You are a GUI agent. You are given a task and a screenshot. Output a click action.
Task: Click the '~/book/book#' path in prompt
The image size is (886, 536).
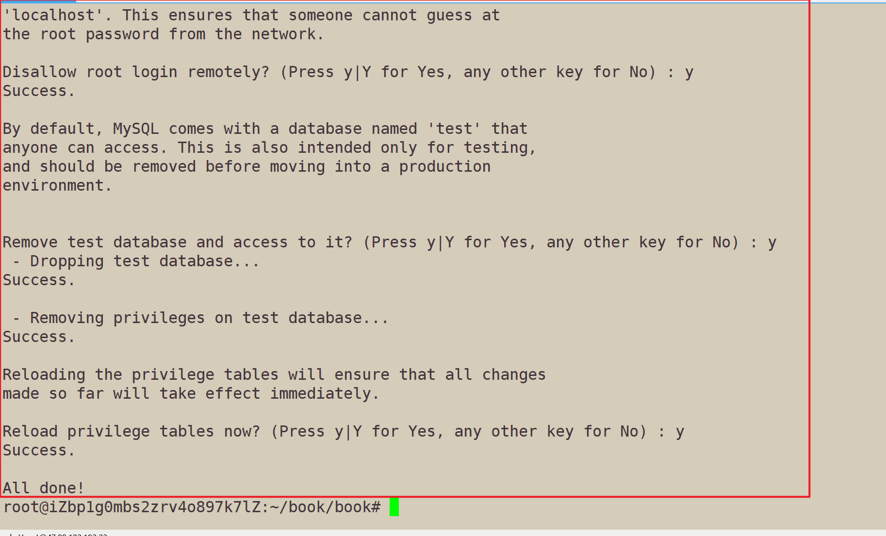click(334, 507)
